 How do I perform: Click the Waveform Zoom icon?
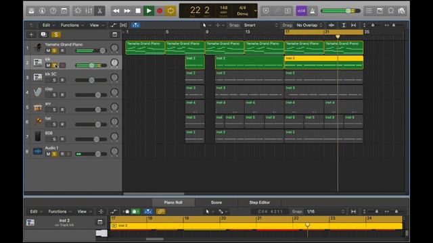332,25
